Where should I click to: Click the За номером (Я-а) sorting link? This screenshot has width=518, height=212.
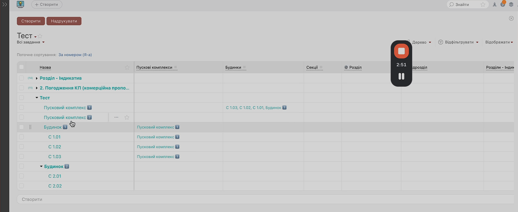coord(75,55)
